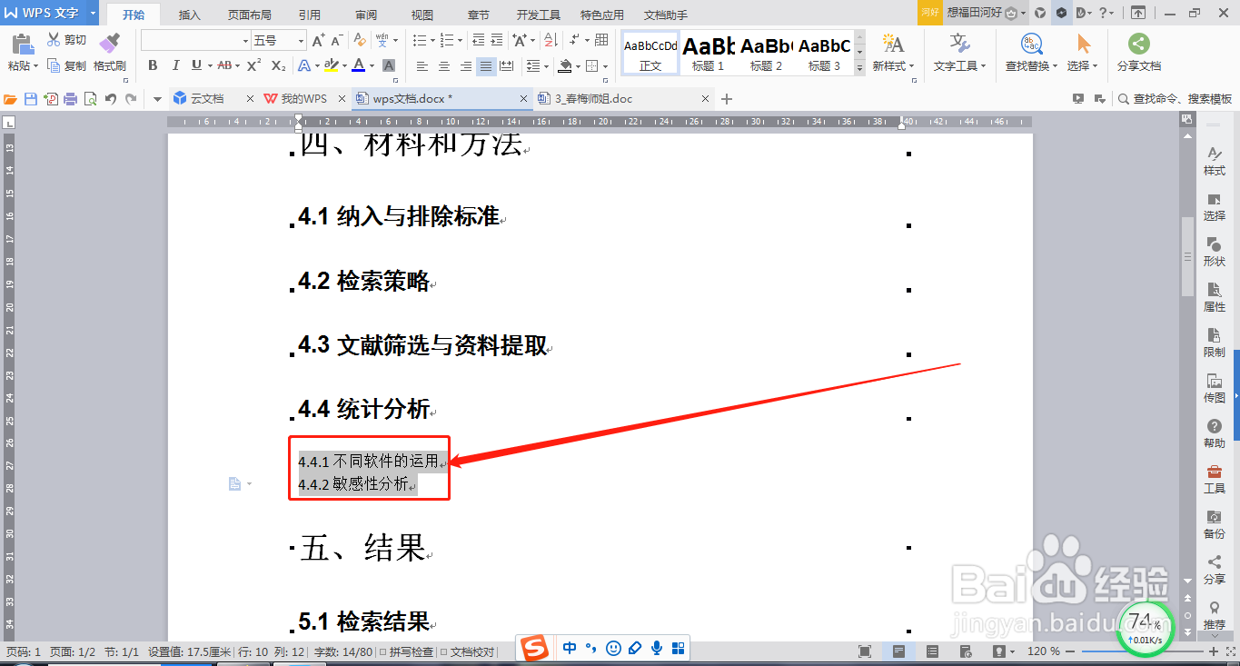Increase font size with the A+ icon

318,40
